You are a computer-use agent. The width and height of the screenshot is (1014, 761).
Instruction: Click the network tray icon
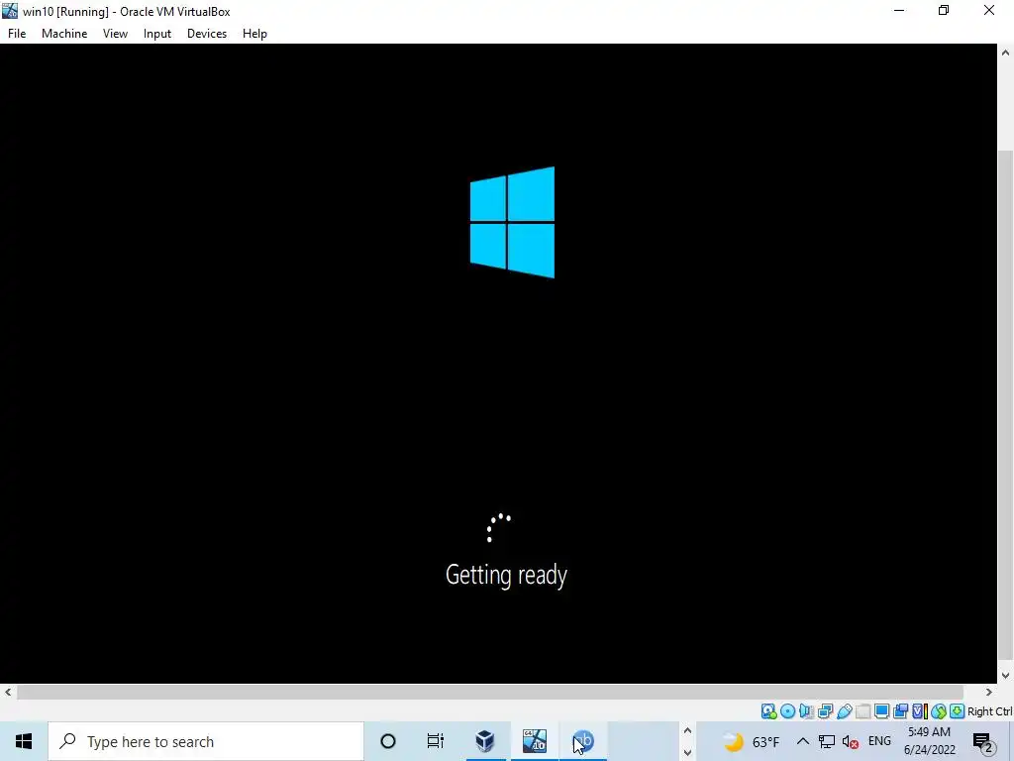pyautogui.click(x=827, y=741)
